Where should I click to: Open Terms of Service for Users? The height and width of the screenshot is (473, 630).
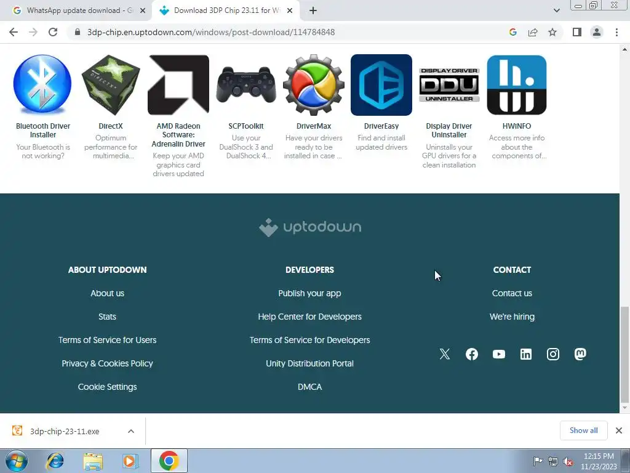coord(107,340)
